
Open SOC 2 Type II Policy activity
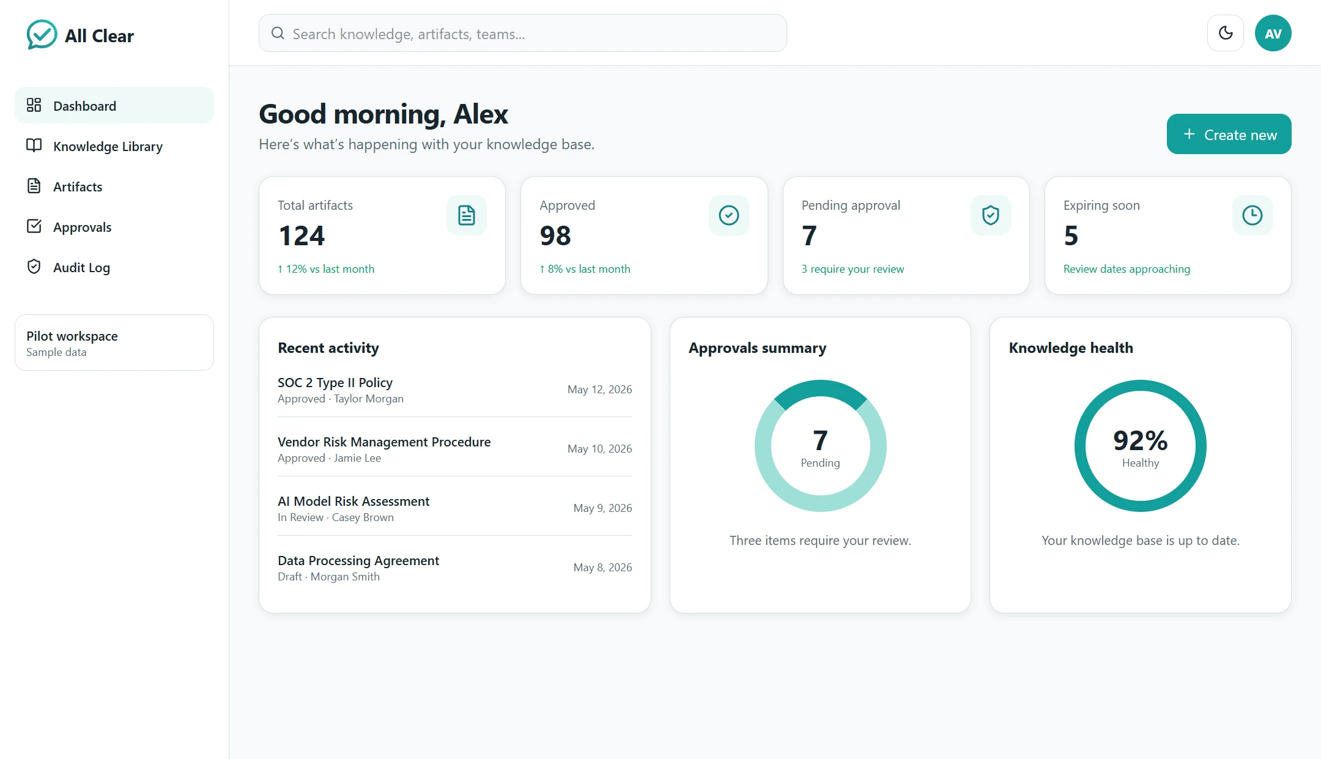[455, 390]
